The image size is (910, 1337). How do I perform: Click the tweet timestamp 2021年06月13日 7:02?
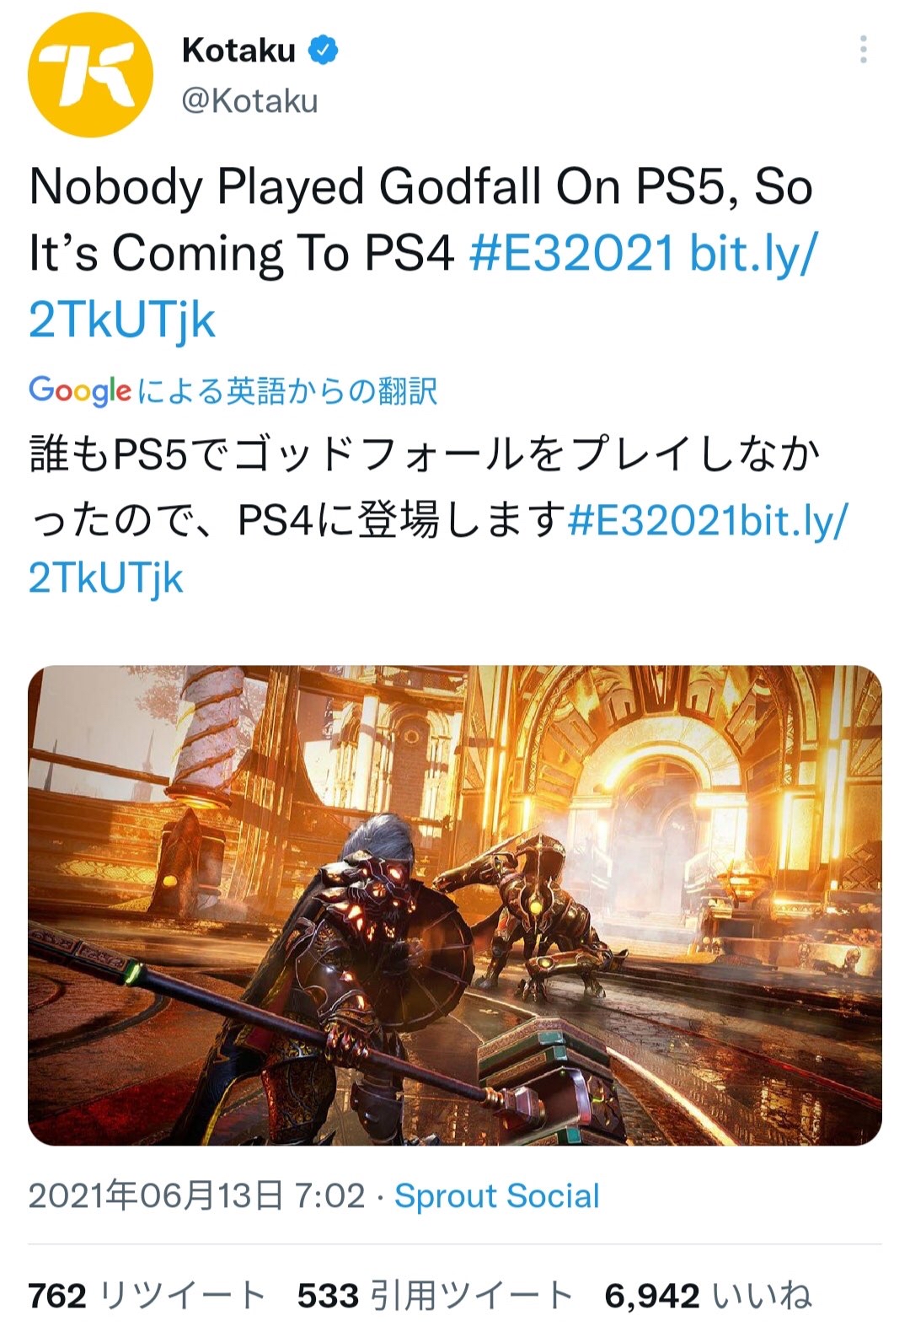(x=197, y=1195)
